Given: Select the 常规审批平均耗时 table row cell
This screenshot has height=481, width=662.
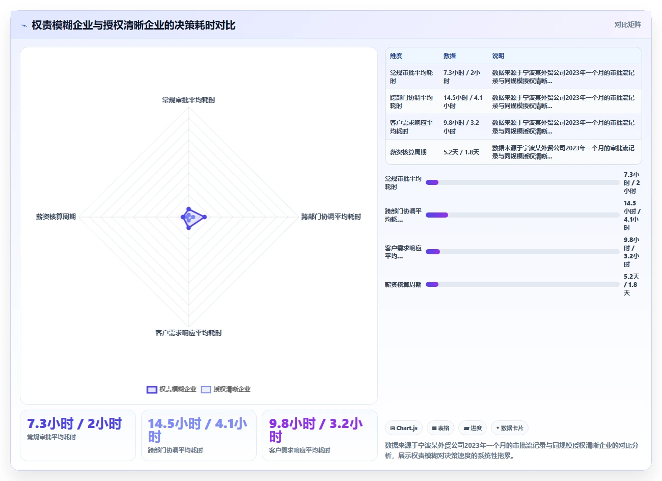Looking at the screenshot, I should [x=411, y=77].
